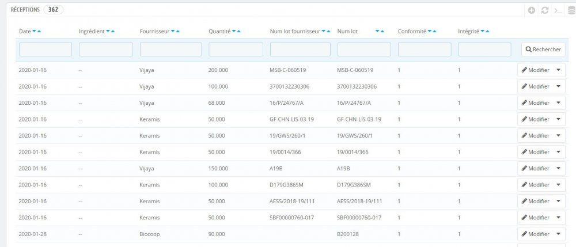Sort Num lot fournisseur descending

pyautogui.click(x=323, y=32)
